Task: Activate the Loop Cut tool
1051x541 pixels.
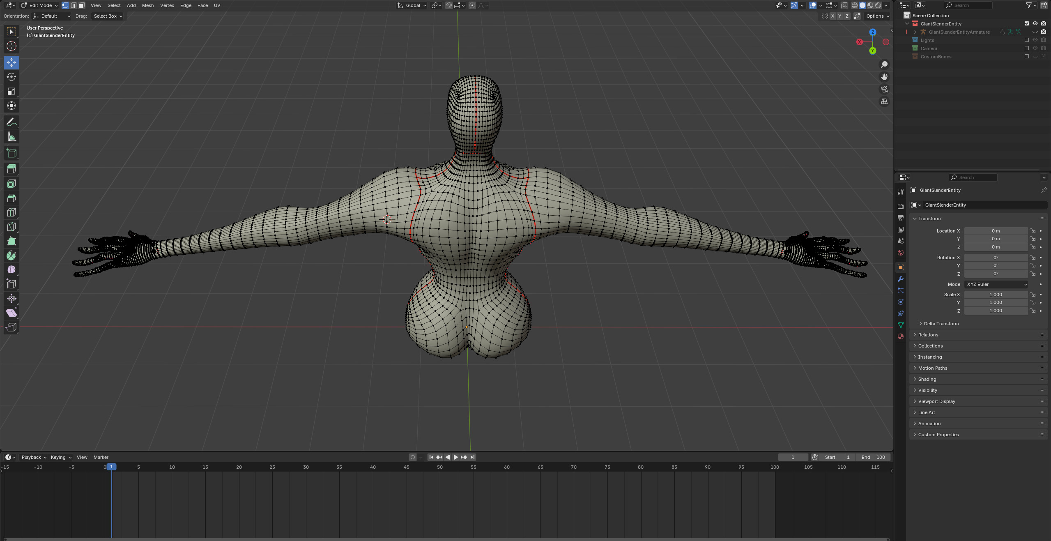Action: (11, 212)
